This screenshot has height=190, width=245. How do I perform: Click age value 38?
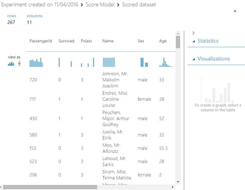pos(161,99)
